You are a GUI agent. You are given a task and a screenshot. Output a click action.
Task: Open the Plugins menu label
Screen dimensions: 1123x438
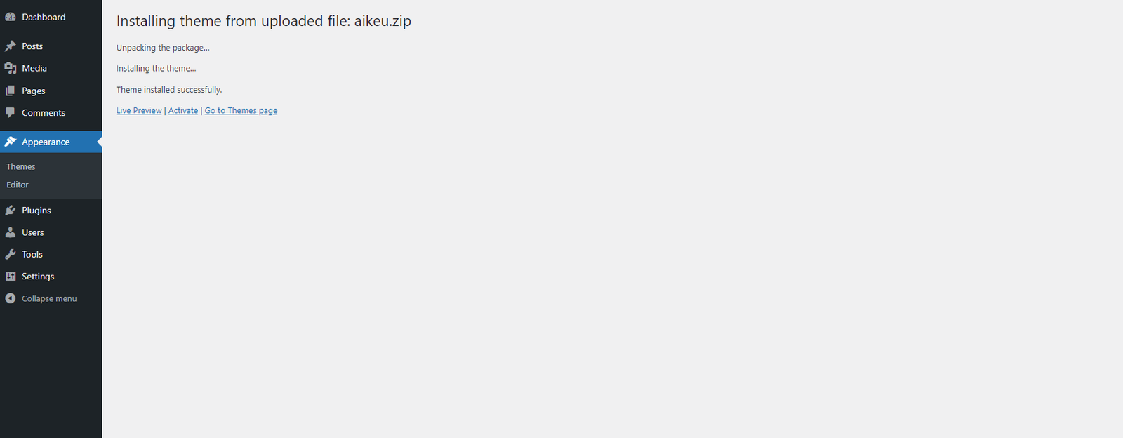pyautogui.click(x=36, y=211)
